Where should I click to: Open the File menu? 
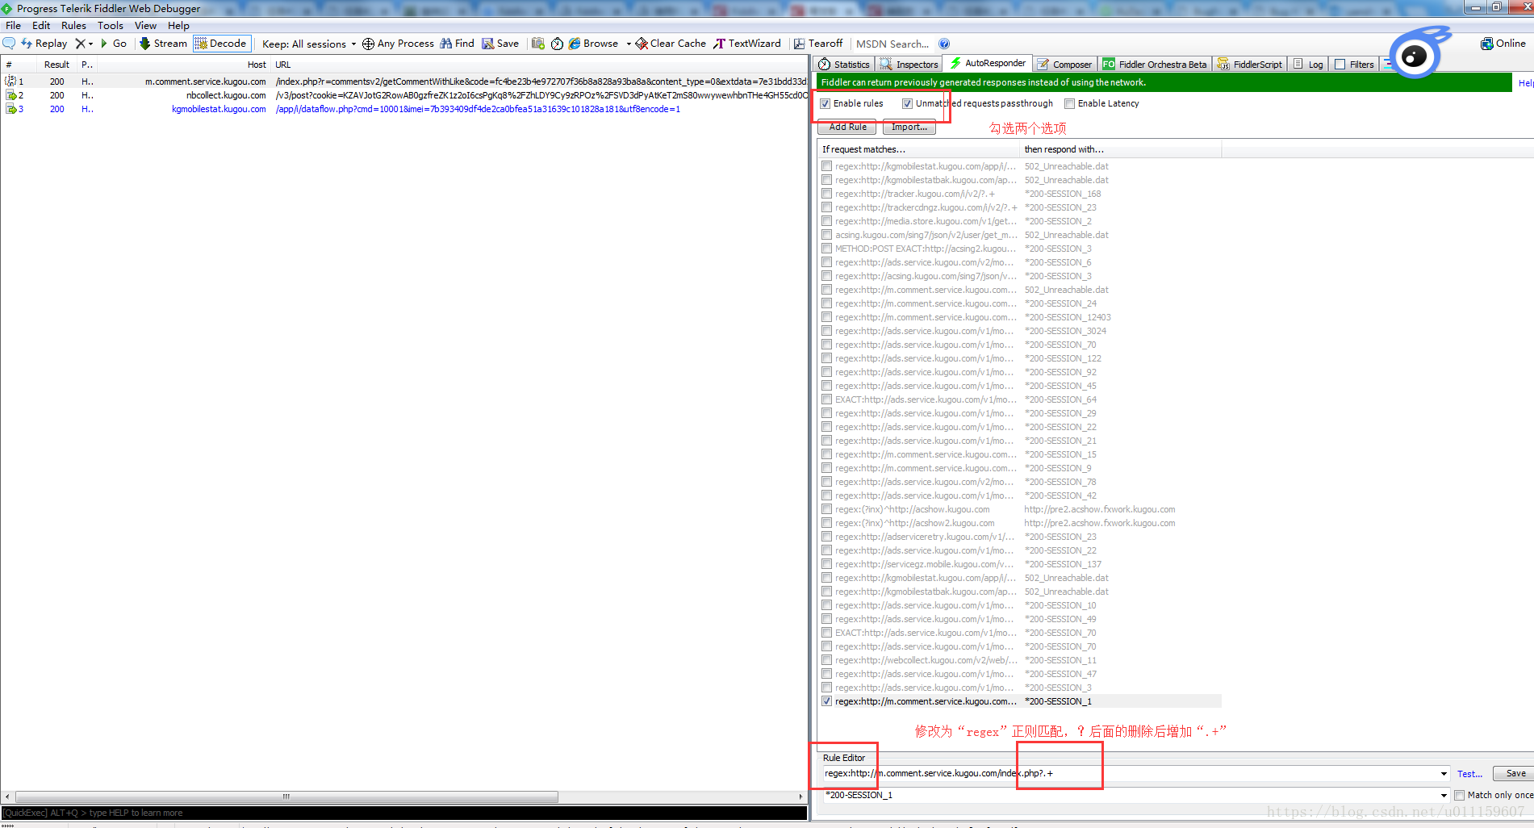[x=14, y=26]
